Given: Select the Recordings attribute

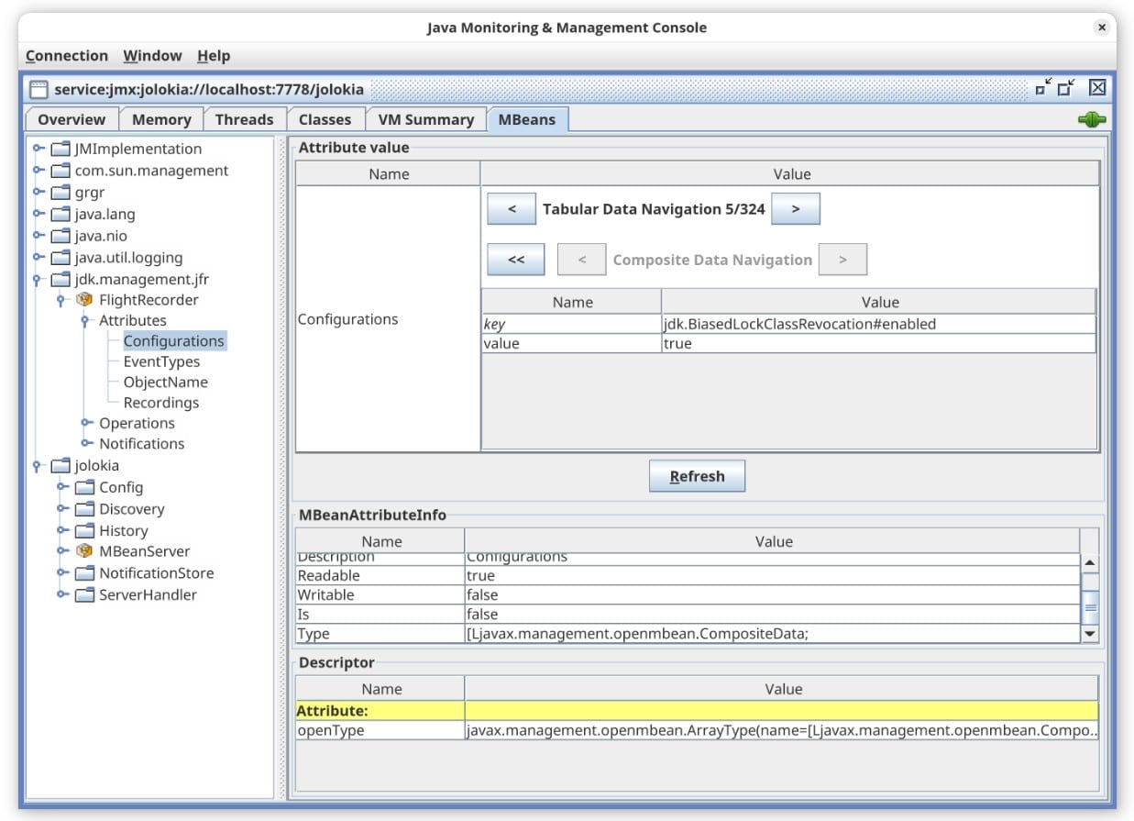Looking at the screenshot, I should (x=161, y=403).
